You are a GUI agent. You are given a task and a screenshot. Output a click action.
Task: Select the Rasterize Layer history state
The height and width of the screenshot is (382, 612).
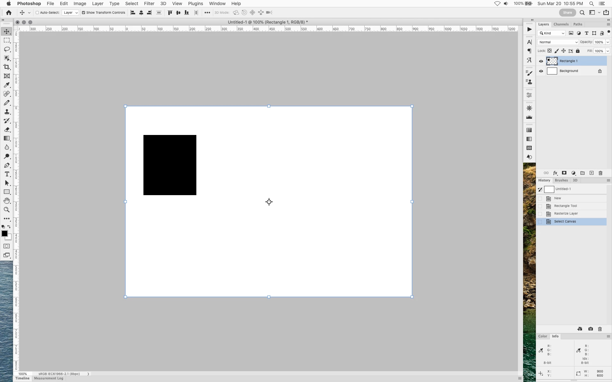click(x=566, y=214)
